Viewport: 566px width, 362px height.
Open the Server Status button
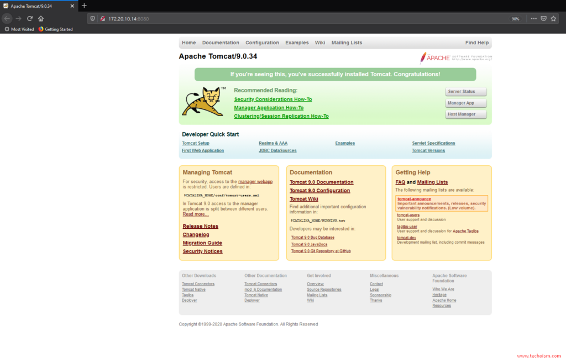465,92
